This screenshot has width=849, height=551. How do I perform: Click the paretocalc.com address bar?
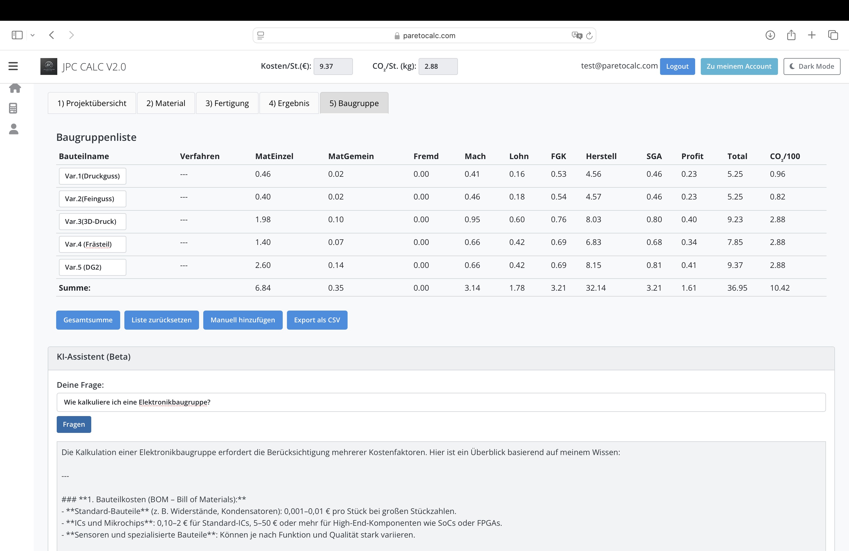coord(424,35)
